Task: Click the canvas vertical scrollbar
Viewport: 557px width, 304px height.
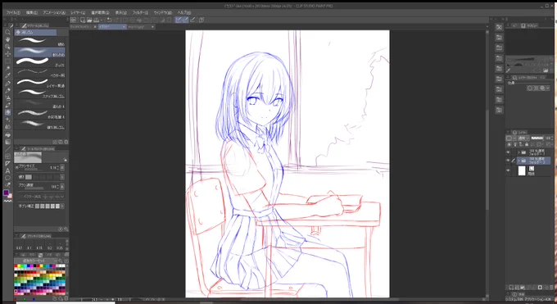Action: [487, 160]
